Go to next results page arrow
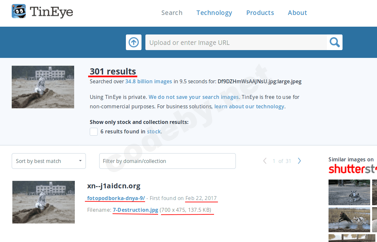Viewport: 377px width, 242px height. coord(299,161)
